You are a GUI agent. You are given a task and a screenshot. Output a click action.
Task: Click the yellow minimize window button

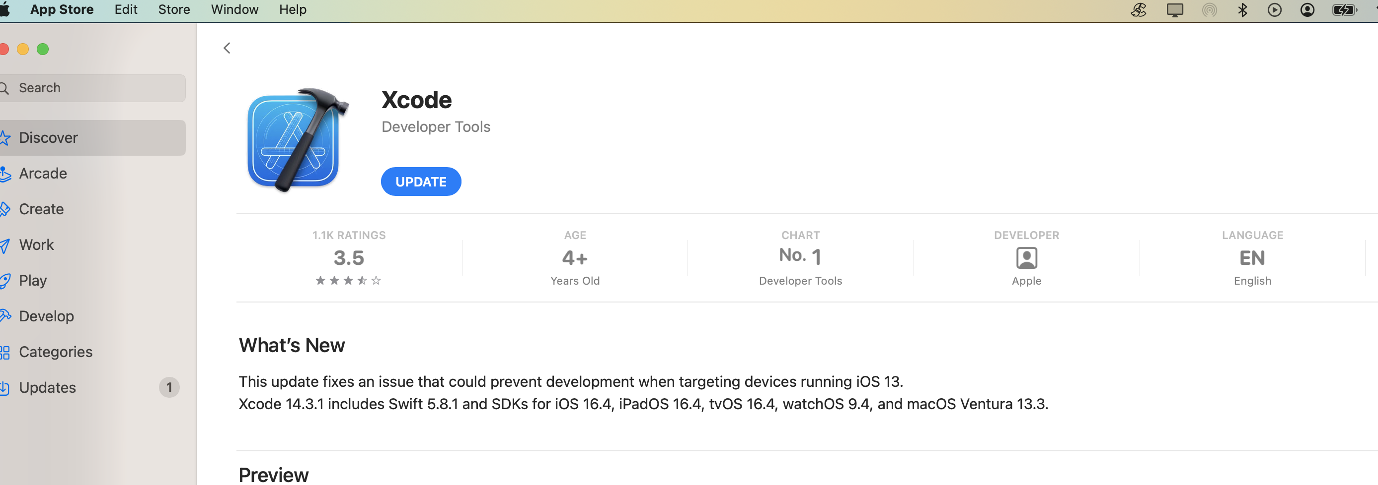(x=22, y=49)
